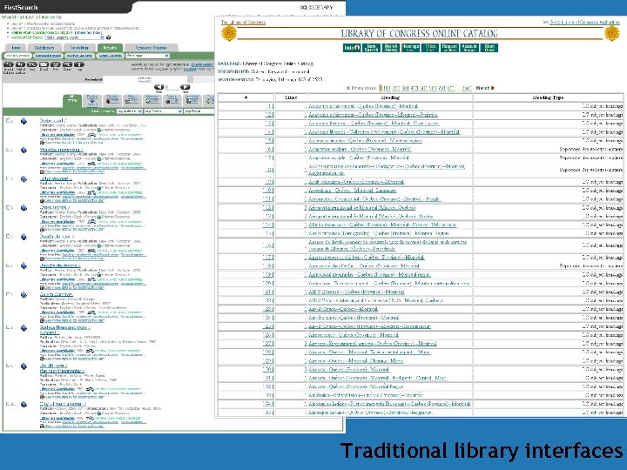Image resolution: width=627 pixels, height=470 pixels.
Task: Click the Detailed Record button in FirstSearch
Action: point(48,56)
